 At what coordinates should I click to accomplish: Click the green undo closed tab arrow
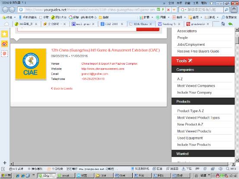point(230,24)
